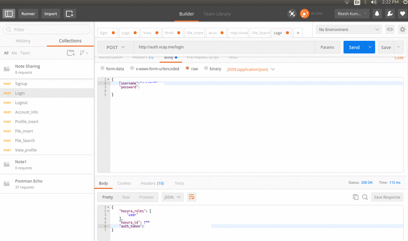Open the response JSON format dropdown
Viewport: 408px width, 241px height.
click(173, 197)
